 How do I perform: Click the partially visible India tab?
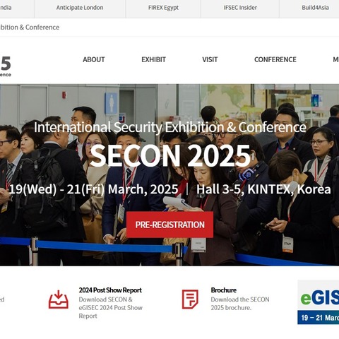point(6,8)
